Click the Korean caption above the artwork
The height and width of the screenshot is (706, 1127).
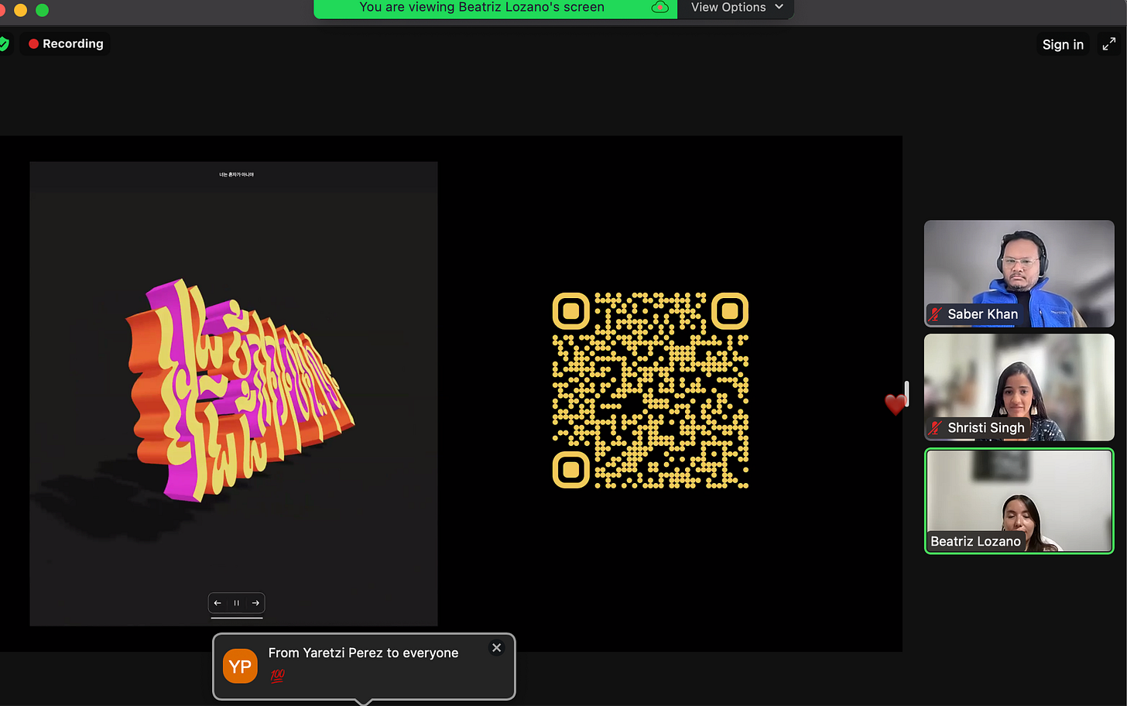(236, 175)
